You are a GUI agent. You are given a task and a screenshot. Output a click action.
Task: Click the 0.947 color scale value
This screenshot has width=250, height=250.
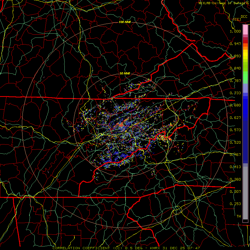click(x=235, y=44)
